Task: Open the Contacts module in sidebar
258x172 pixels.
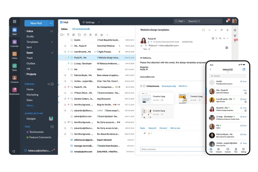Action: 14,79
